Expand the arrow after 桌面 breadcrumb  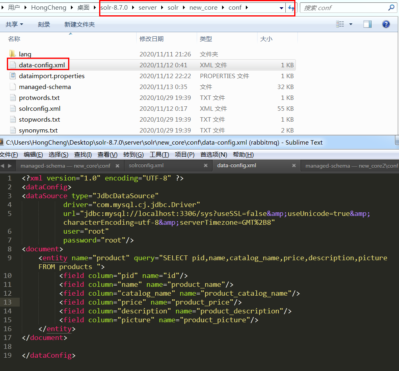[x=95, y=8]
